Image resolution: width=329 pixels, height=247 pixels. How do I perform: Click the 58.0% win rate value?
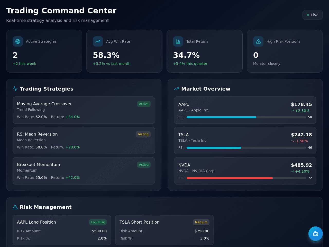coord(41,147)
